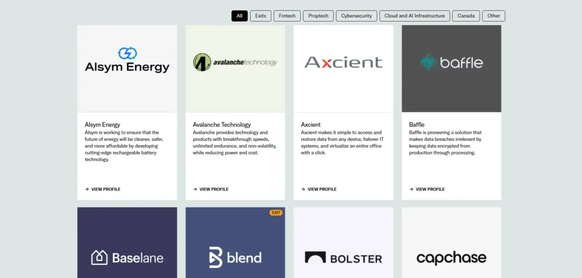582x278 pixels.
Task: Click the Axcient title text
Action: pos(311,125)
